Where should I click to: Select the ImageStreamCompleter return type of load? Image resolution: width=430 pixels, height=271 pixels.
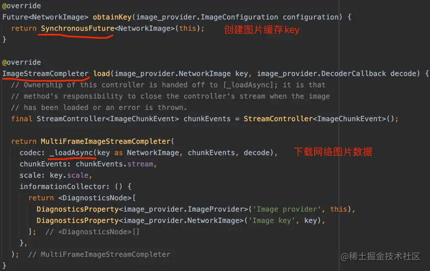click(x=45, y=74)
